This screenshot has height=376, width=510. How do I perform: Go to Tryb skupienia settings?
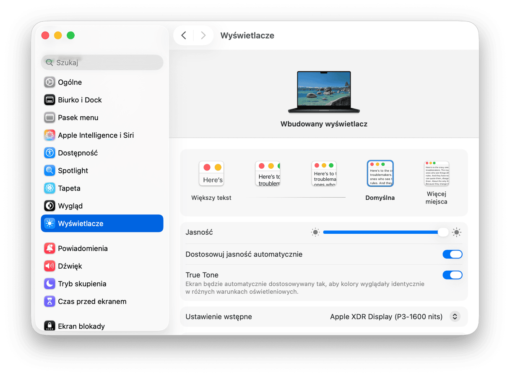pyautogui.click(x=82, y=284)
